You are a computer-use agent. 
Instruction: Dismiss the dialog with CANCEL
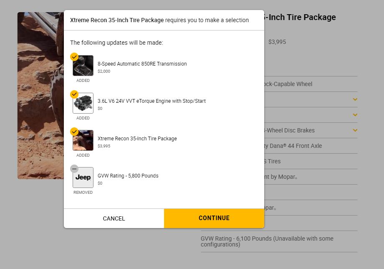tap(114, 218)
